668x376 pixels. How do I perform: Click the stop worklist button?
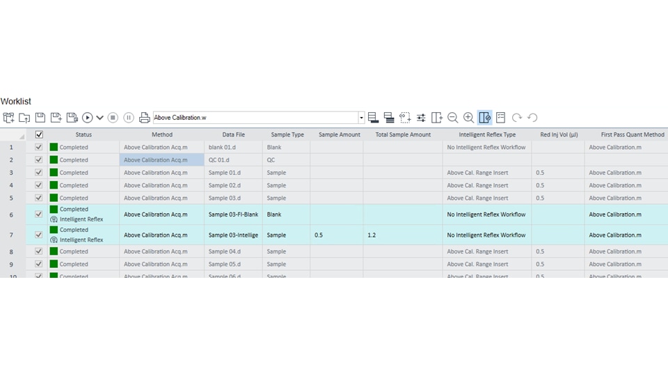(x=113, y=118)
